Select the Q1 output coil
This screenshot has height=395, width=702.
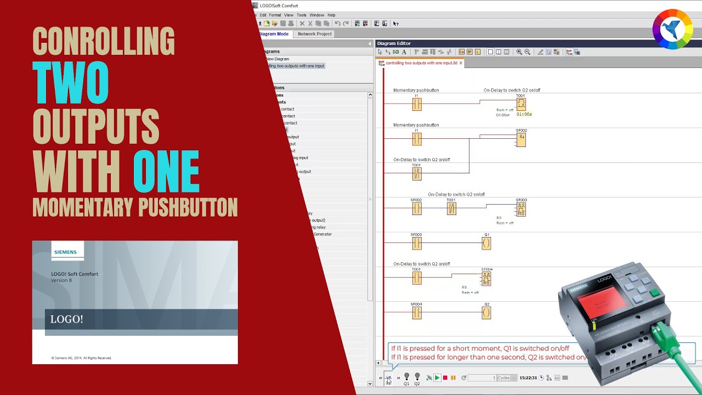pos(486,243)
